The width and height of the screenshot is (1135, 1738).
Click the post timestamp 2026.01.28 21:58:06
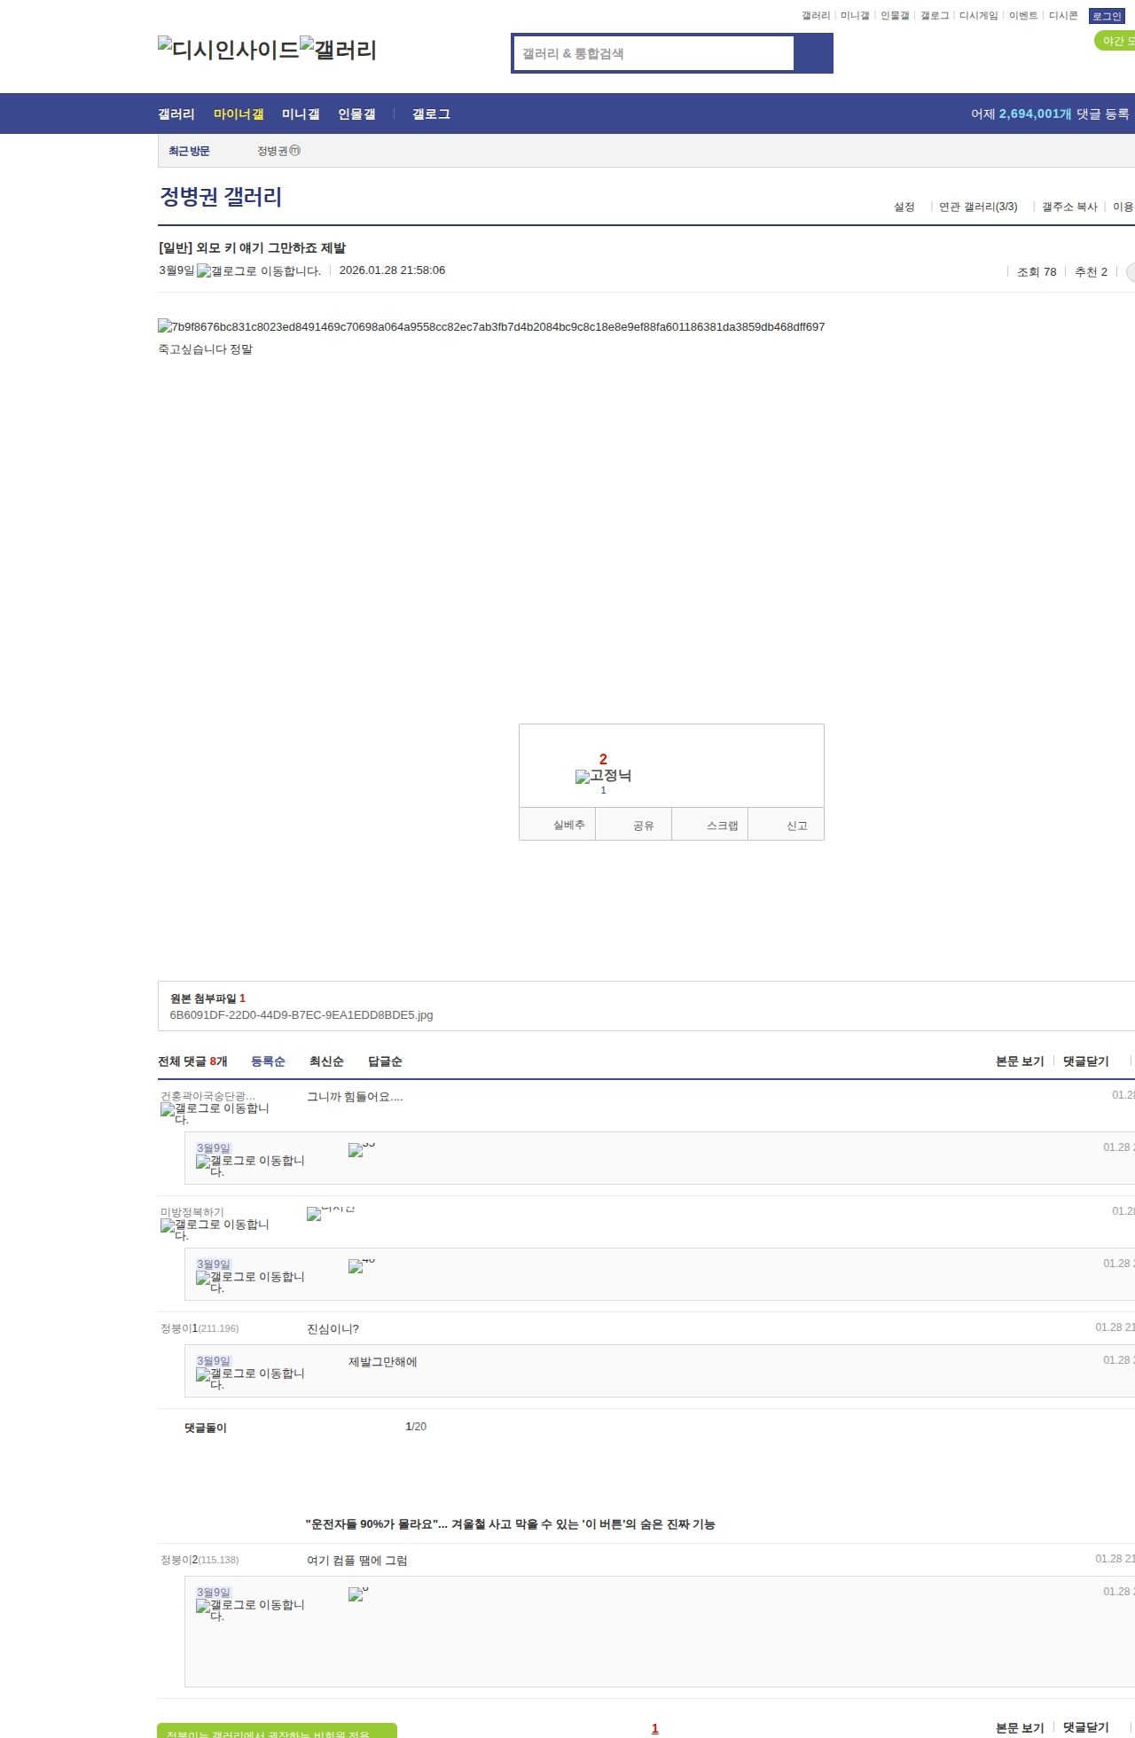coord(392,270)
